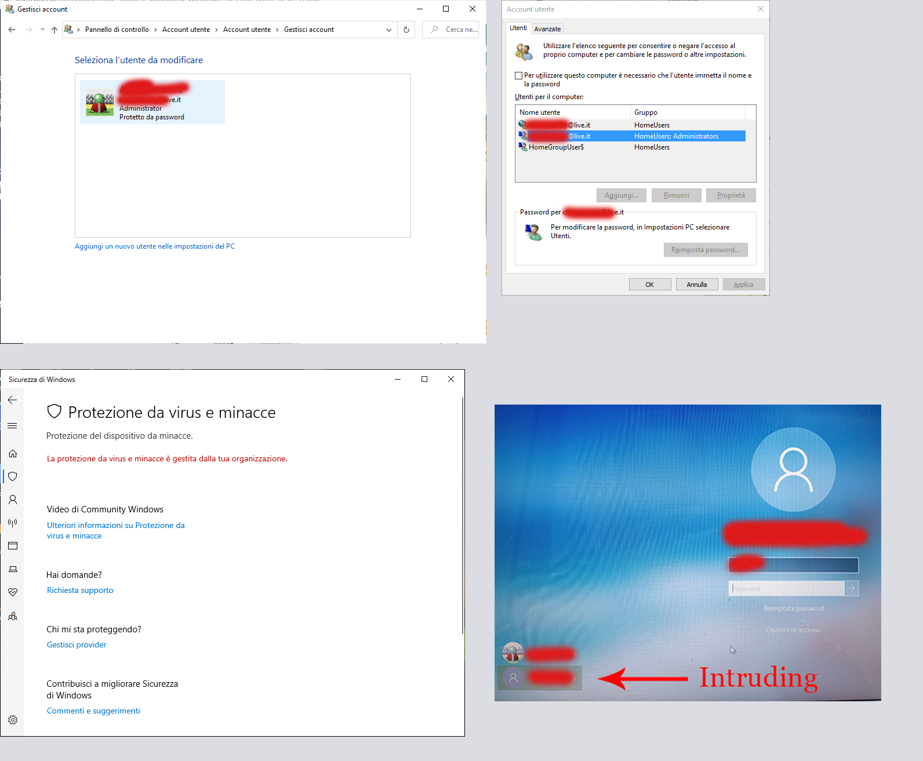Click Richiesta supporto link
This screenshot has height=761, width=923.
(80, 590)
